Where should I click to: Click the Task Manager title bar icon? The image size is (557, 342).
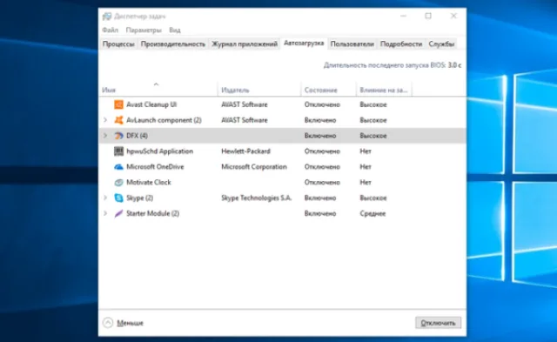point(107,17)
